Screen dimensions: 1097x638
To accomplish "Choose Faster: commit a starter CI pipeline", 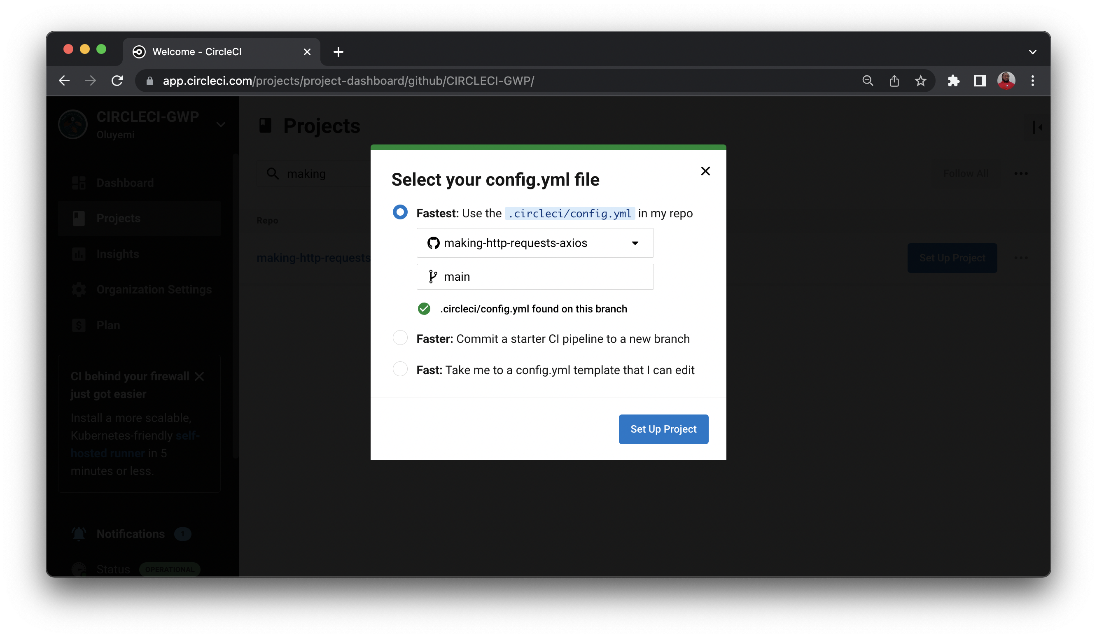I will [x=399, y=338].
